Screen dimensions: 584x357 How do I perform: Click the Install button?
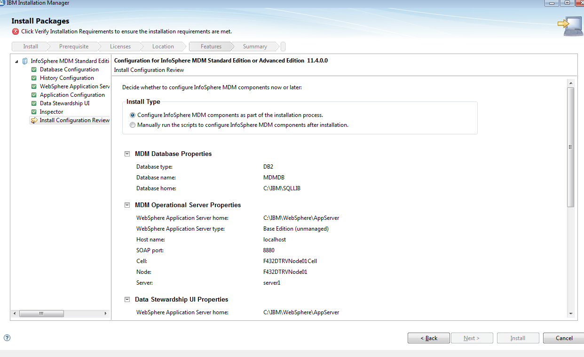click(x=518, y=338)
